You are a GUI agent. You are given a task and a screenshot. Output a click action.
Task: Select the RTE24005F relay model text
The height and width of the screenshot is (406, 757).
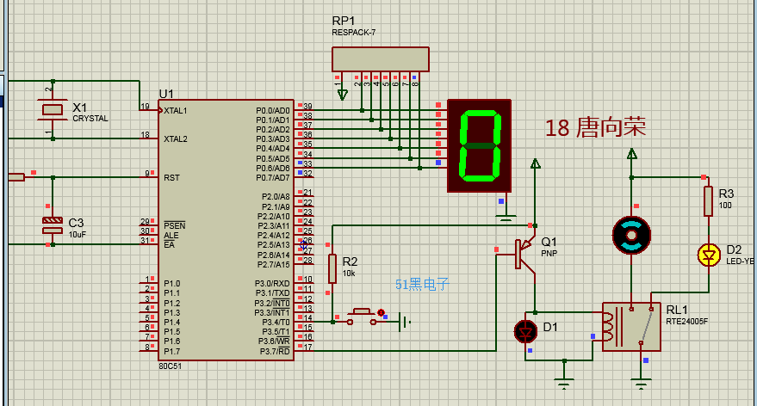687,321
